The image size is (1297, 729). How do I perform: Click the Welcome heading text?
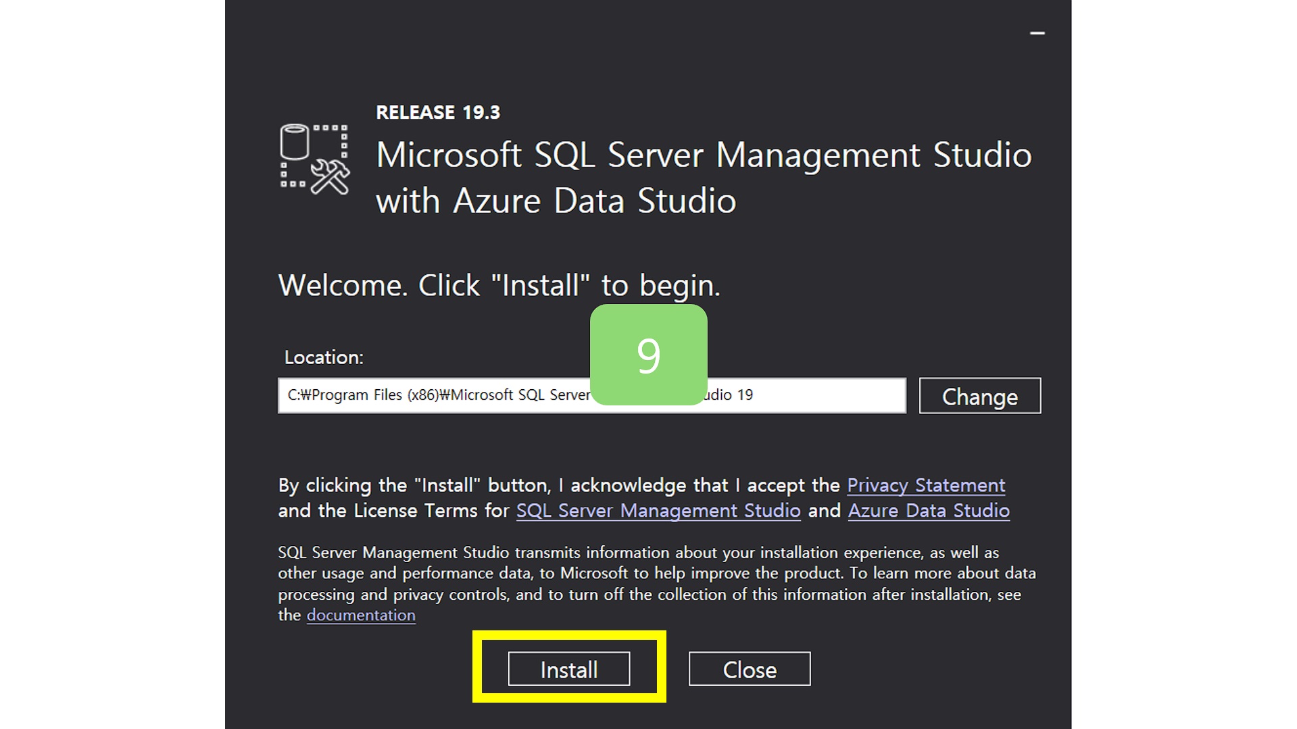499,285
